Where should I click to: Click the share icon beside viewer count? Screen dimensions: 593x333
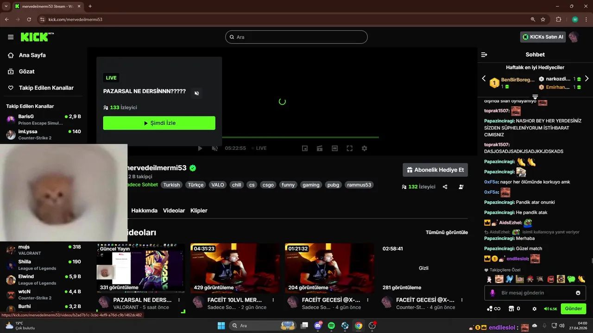pos(445,187)
